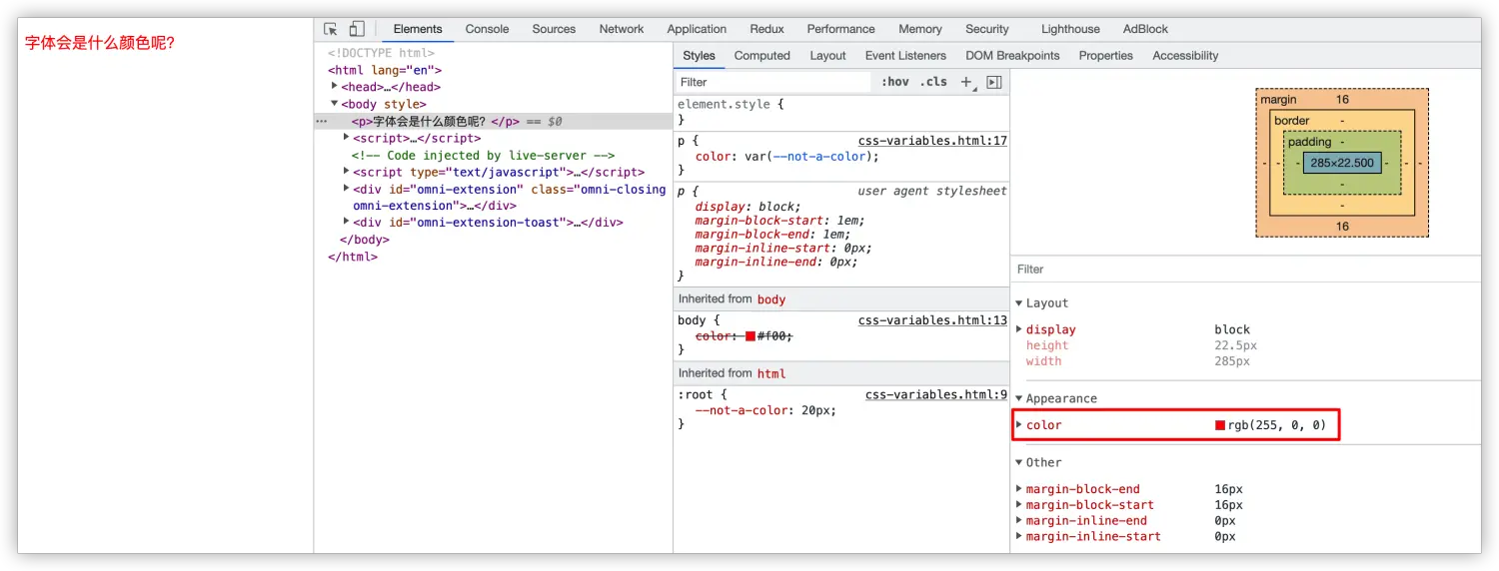
Task: Click display: block in user agent stylesheet
Action: (x=748, y=207)
